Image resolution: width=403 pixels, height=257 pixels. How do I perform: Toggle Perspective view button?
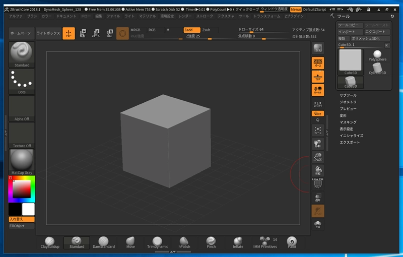(x=318, y=63)
